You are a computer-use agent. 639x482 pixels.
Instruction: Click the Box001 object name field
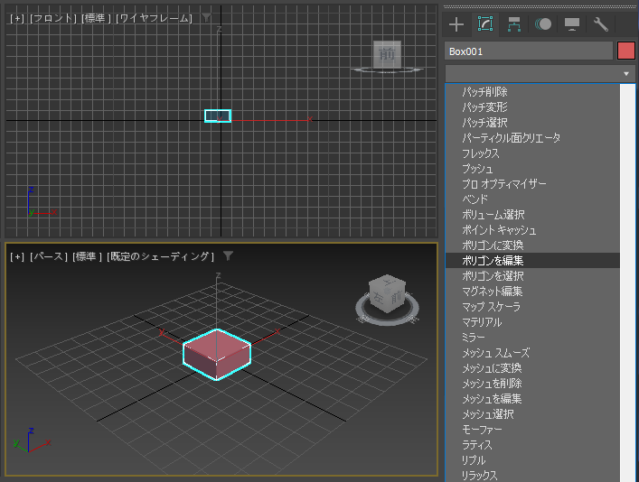coord(529,51)
